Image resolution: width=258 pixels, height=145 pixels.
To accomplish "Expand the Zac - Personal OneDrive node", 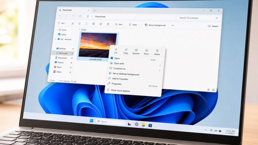I will point(55,39).
